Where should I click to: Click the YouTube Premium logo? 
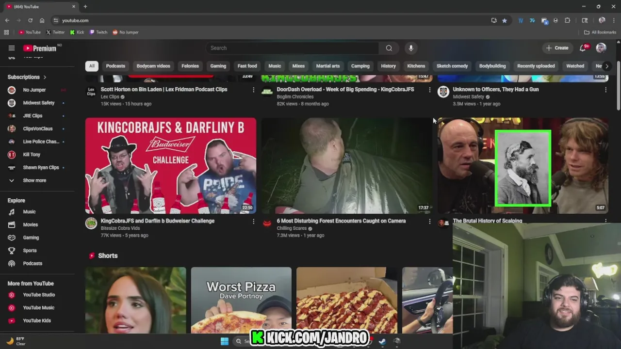point(40,48)
